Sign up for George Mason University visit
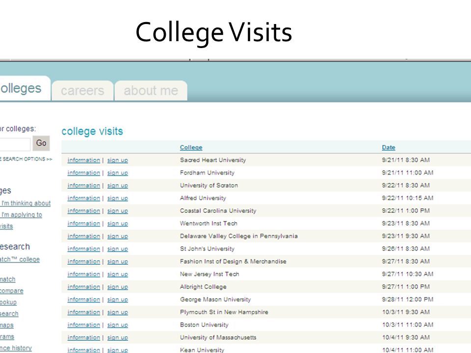The width and height of the screenshot is (471, 353). coord(117,299)
